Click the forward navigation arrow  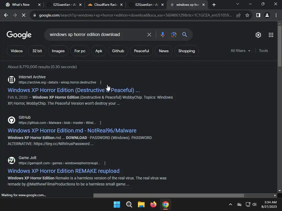(x=15, y=15)
